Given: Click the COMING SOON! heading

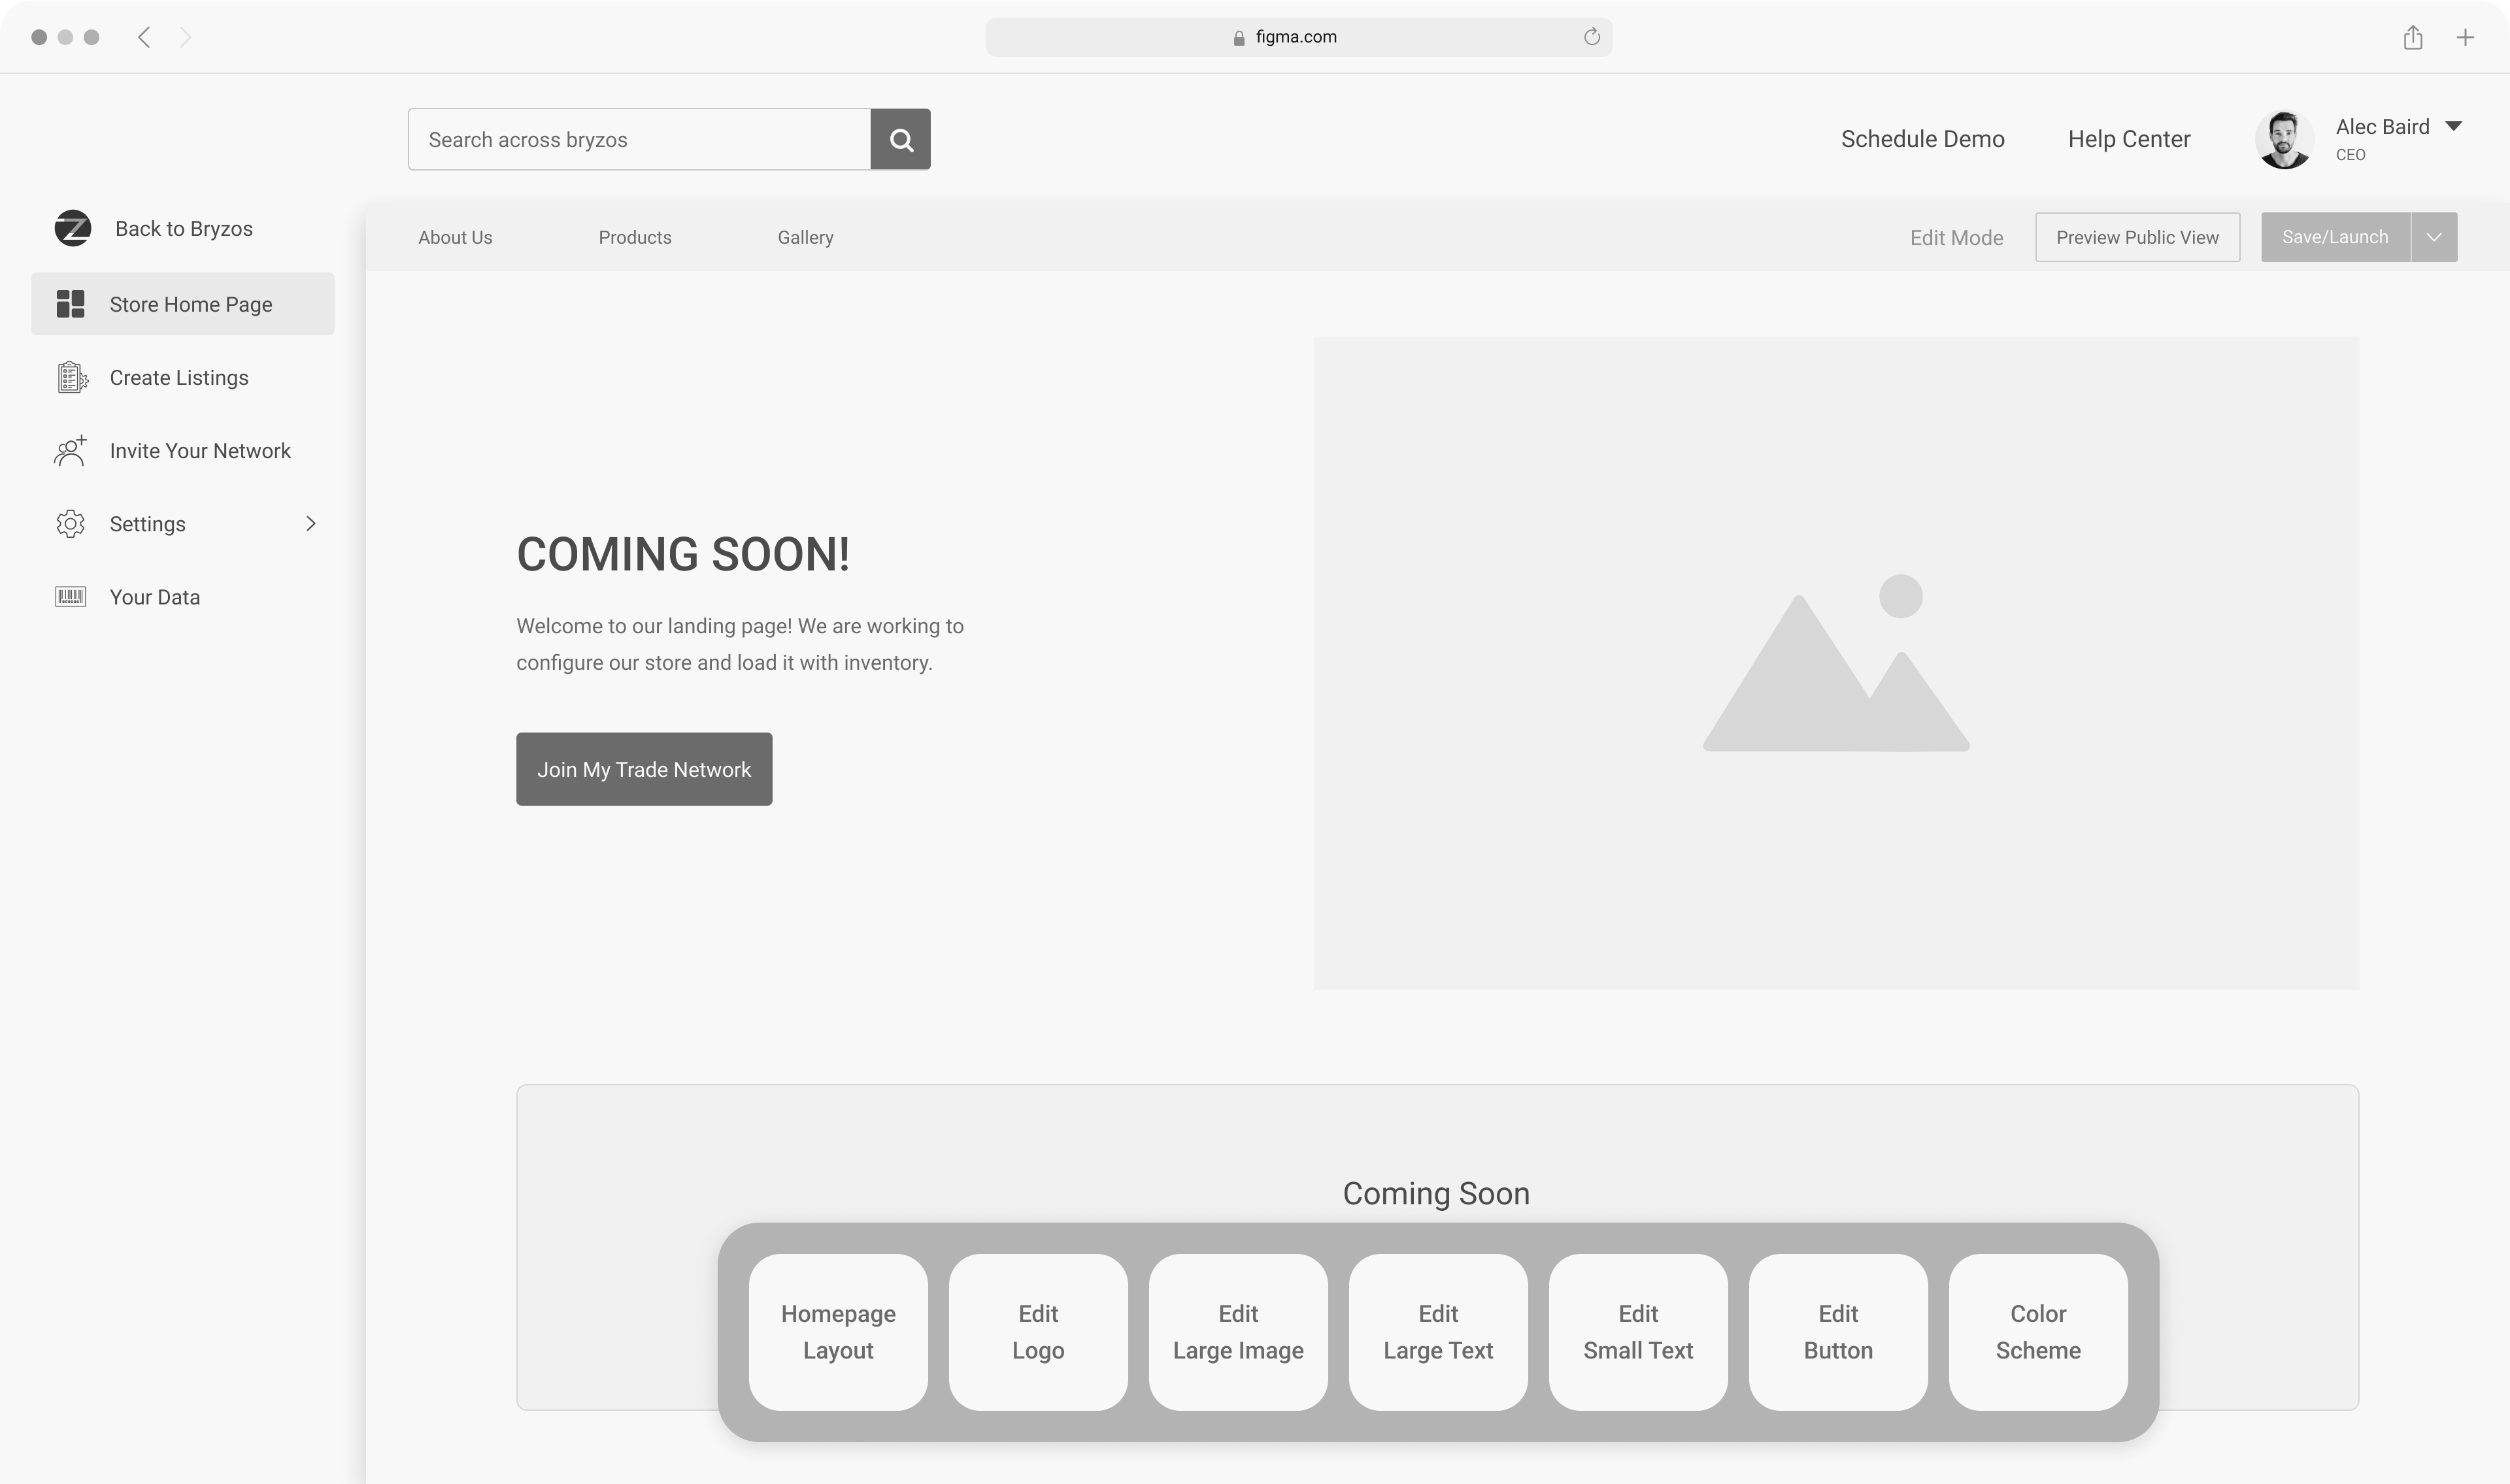Looking at the screenshot, I should click(683, 554).
